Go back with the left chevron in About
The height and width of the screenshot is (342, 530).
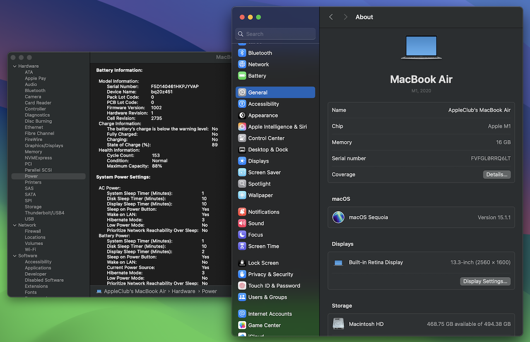click(x=331, y=17)
